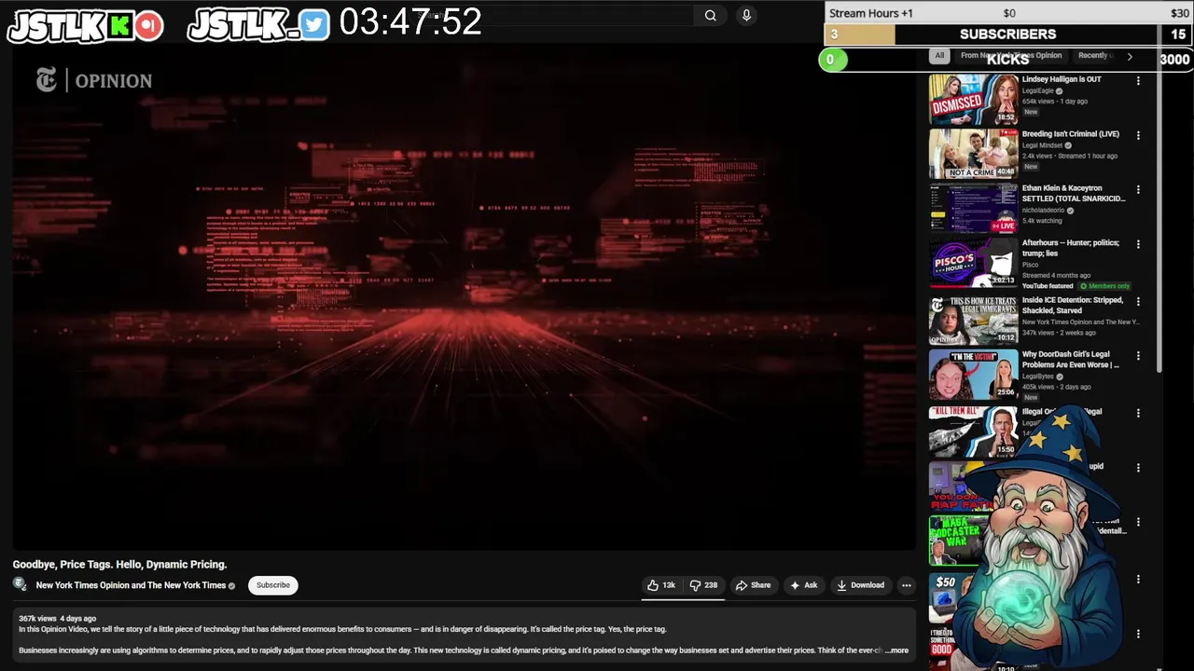
Task: Dislike the video with the thumbs-down button
Action: point(704,585)
